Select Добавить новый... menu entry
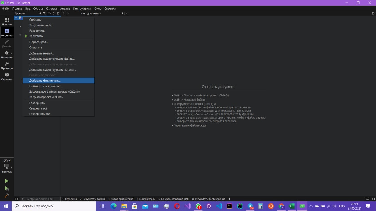 pyautogui.click(x=58, y=53)
